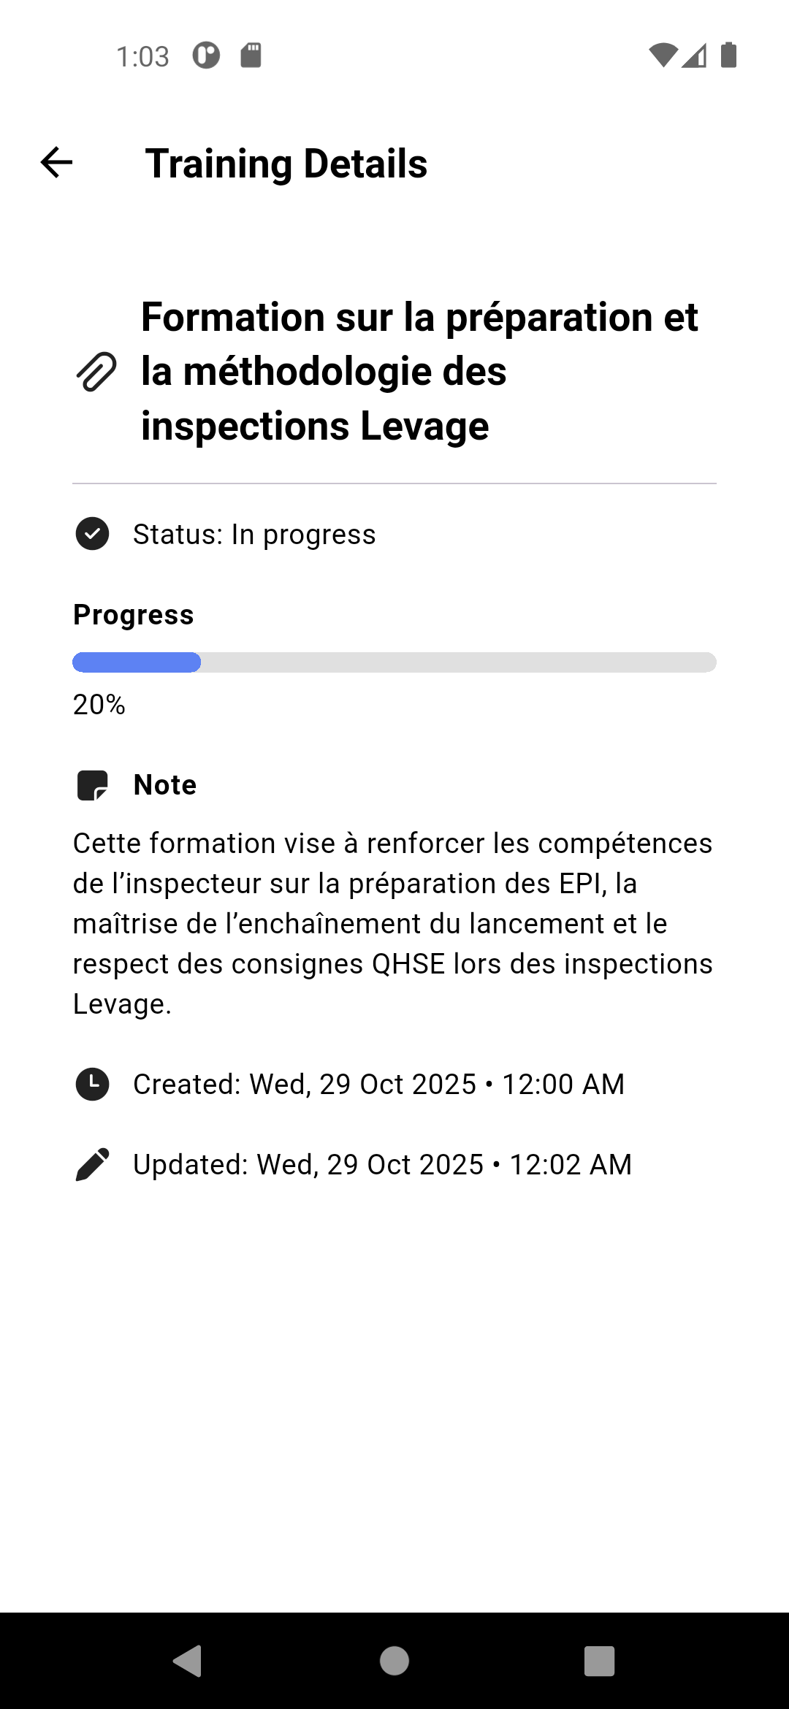
Task: Tap the SD card status icon
Action: pyautogui.click(x=251, y=56)
